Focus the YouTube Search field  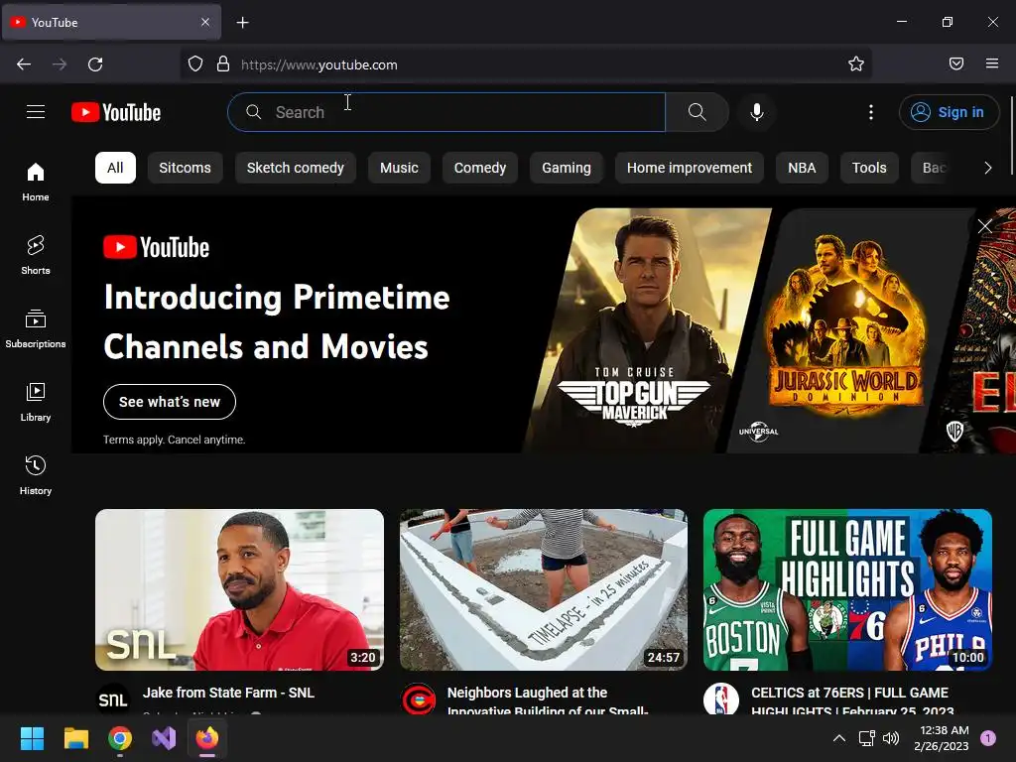click(x=446, y=112)
